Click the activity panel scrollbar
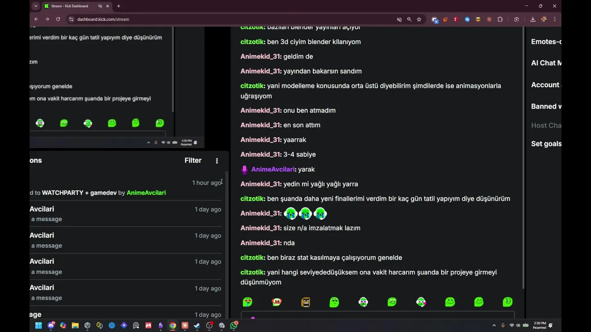This screenshot has height=332, width=591. (226, 244)
